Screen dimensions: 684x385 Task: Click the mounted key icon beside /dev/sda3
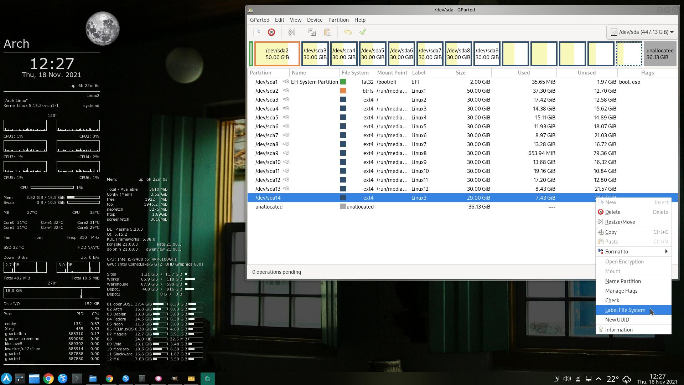(286, 100)
